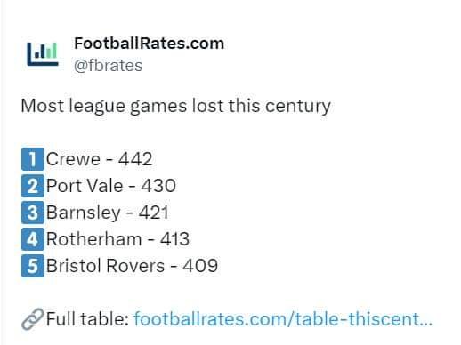Screen dimensions: 461x345
Task: Click the Rotherham - 413 line
Action: (x=117, y=239)
